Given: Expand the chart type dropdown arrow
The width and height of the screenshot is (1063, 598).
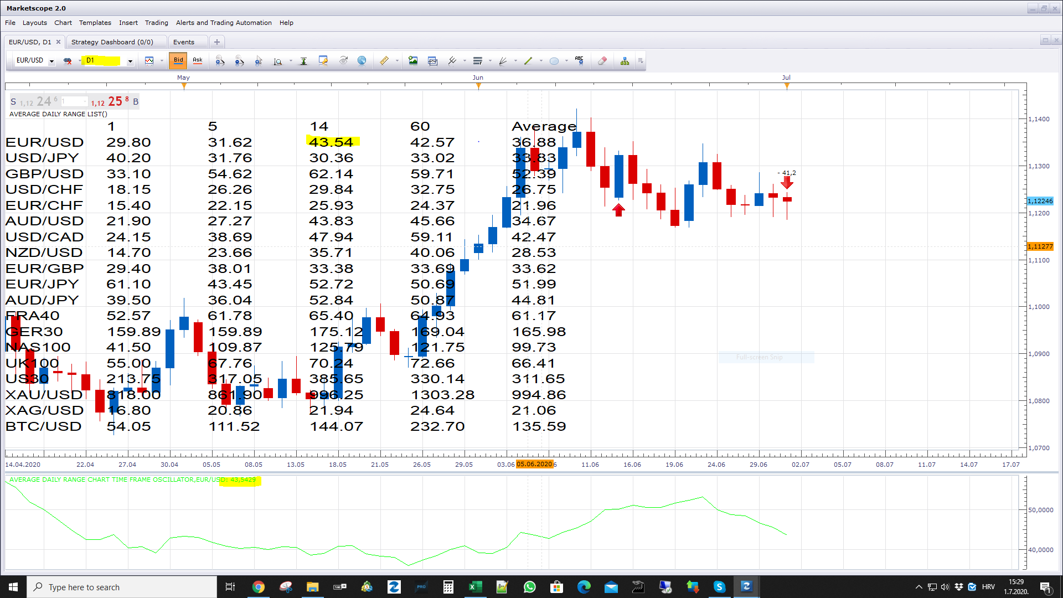Looking at the screenshot, I should click(162, 61).
